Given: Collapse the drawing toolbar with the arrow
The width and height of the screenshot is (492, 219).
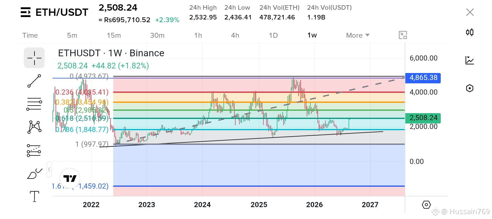Looking at the screenshot, I should click(49, 169).
